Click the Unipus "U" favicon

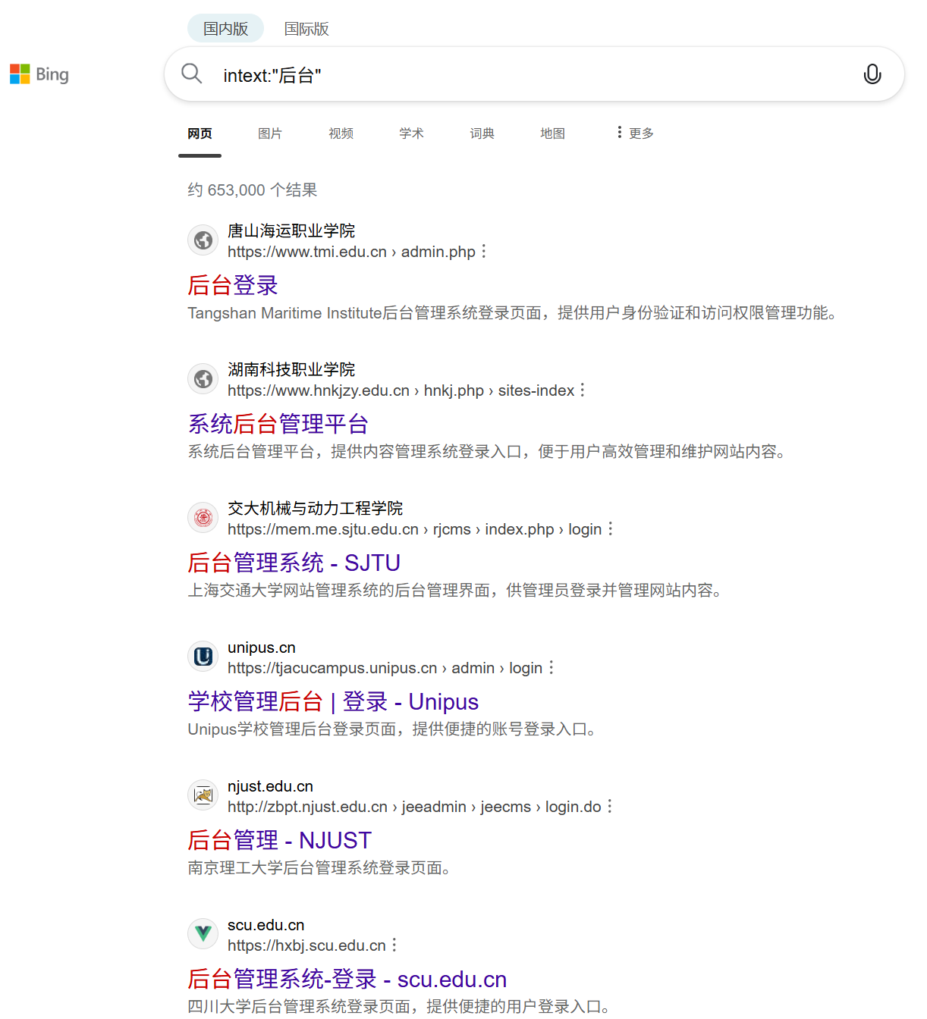tap(203, 656)
